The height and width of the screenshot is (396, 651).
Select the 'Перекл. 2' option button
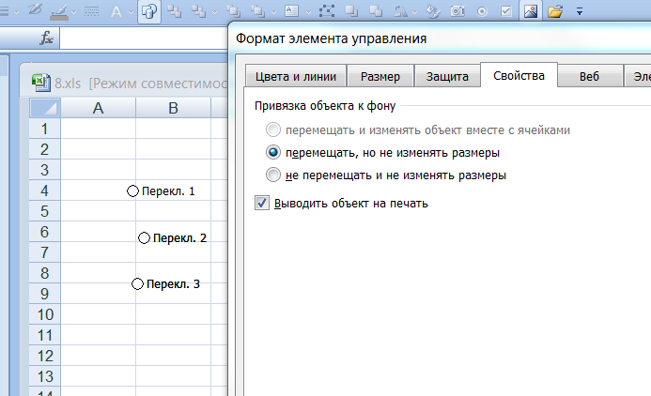coord(144,238)
